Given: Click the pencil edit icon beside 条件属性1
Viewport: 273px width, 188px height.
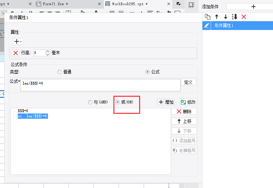Looking at the screenshot, I should pyautogui.click(x=207, y=26).
